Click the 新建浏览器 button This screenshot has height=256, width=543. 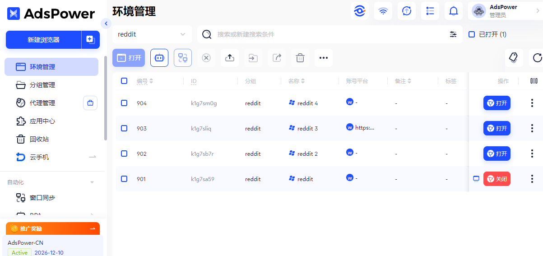(43, 40)
